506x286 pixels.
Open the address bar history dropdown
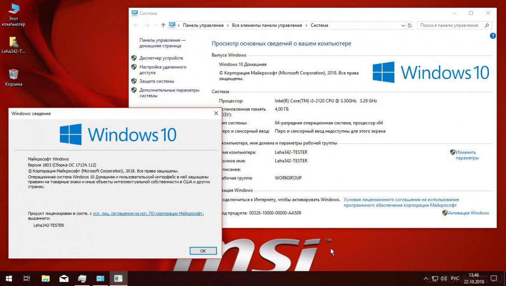403,25
